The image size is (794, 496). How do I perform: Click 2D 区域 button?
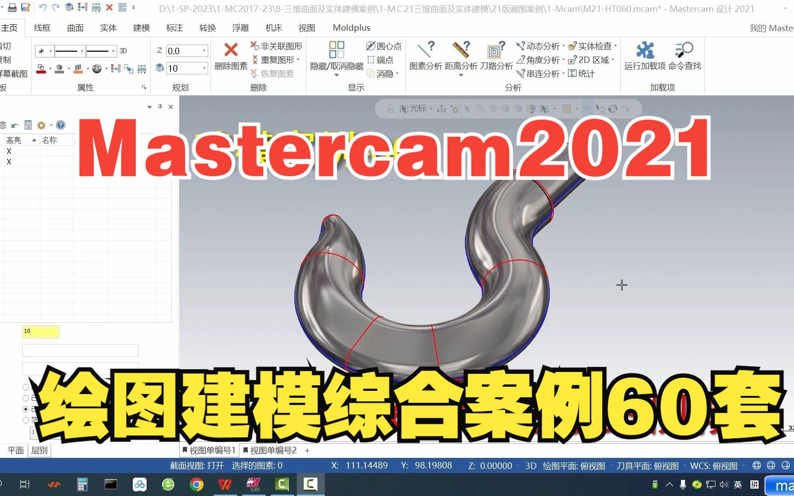pos(589,60)
